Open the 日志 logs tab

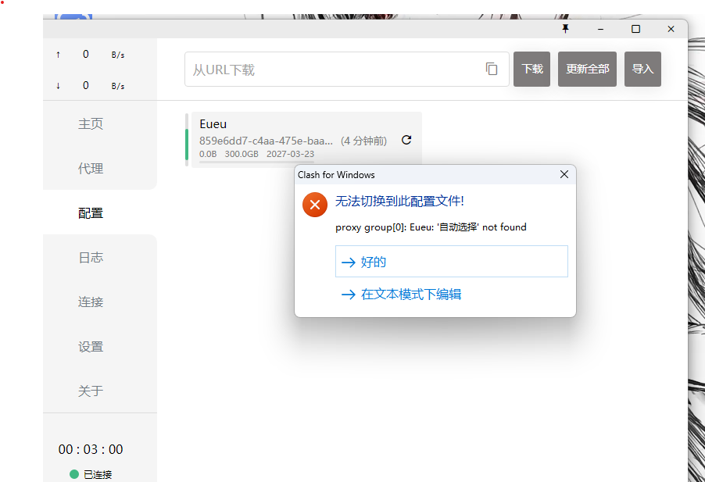pos(91,258)
